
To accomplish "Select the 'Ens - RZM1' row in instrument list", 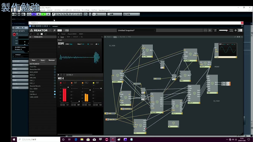I will point(43,89).
